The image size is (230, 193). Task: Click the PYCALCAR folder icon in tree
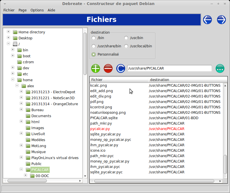(28, 170)
